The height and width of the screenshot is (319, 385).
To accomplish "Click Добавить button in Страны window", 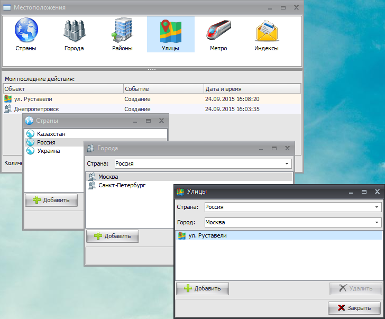I will pyautogui.click(x=51, y=200).
